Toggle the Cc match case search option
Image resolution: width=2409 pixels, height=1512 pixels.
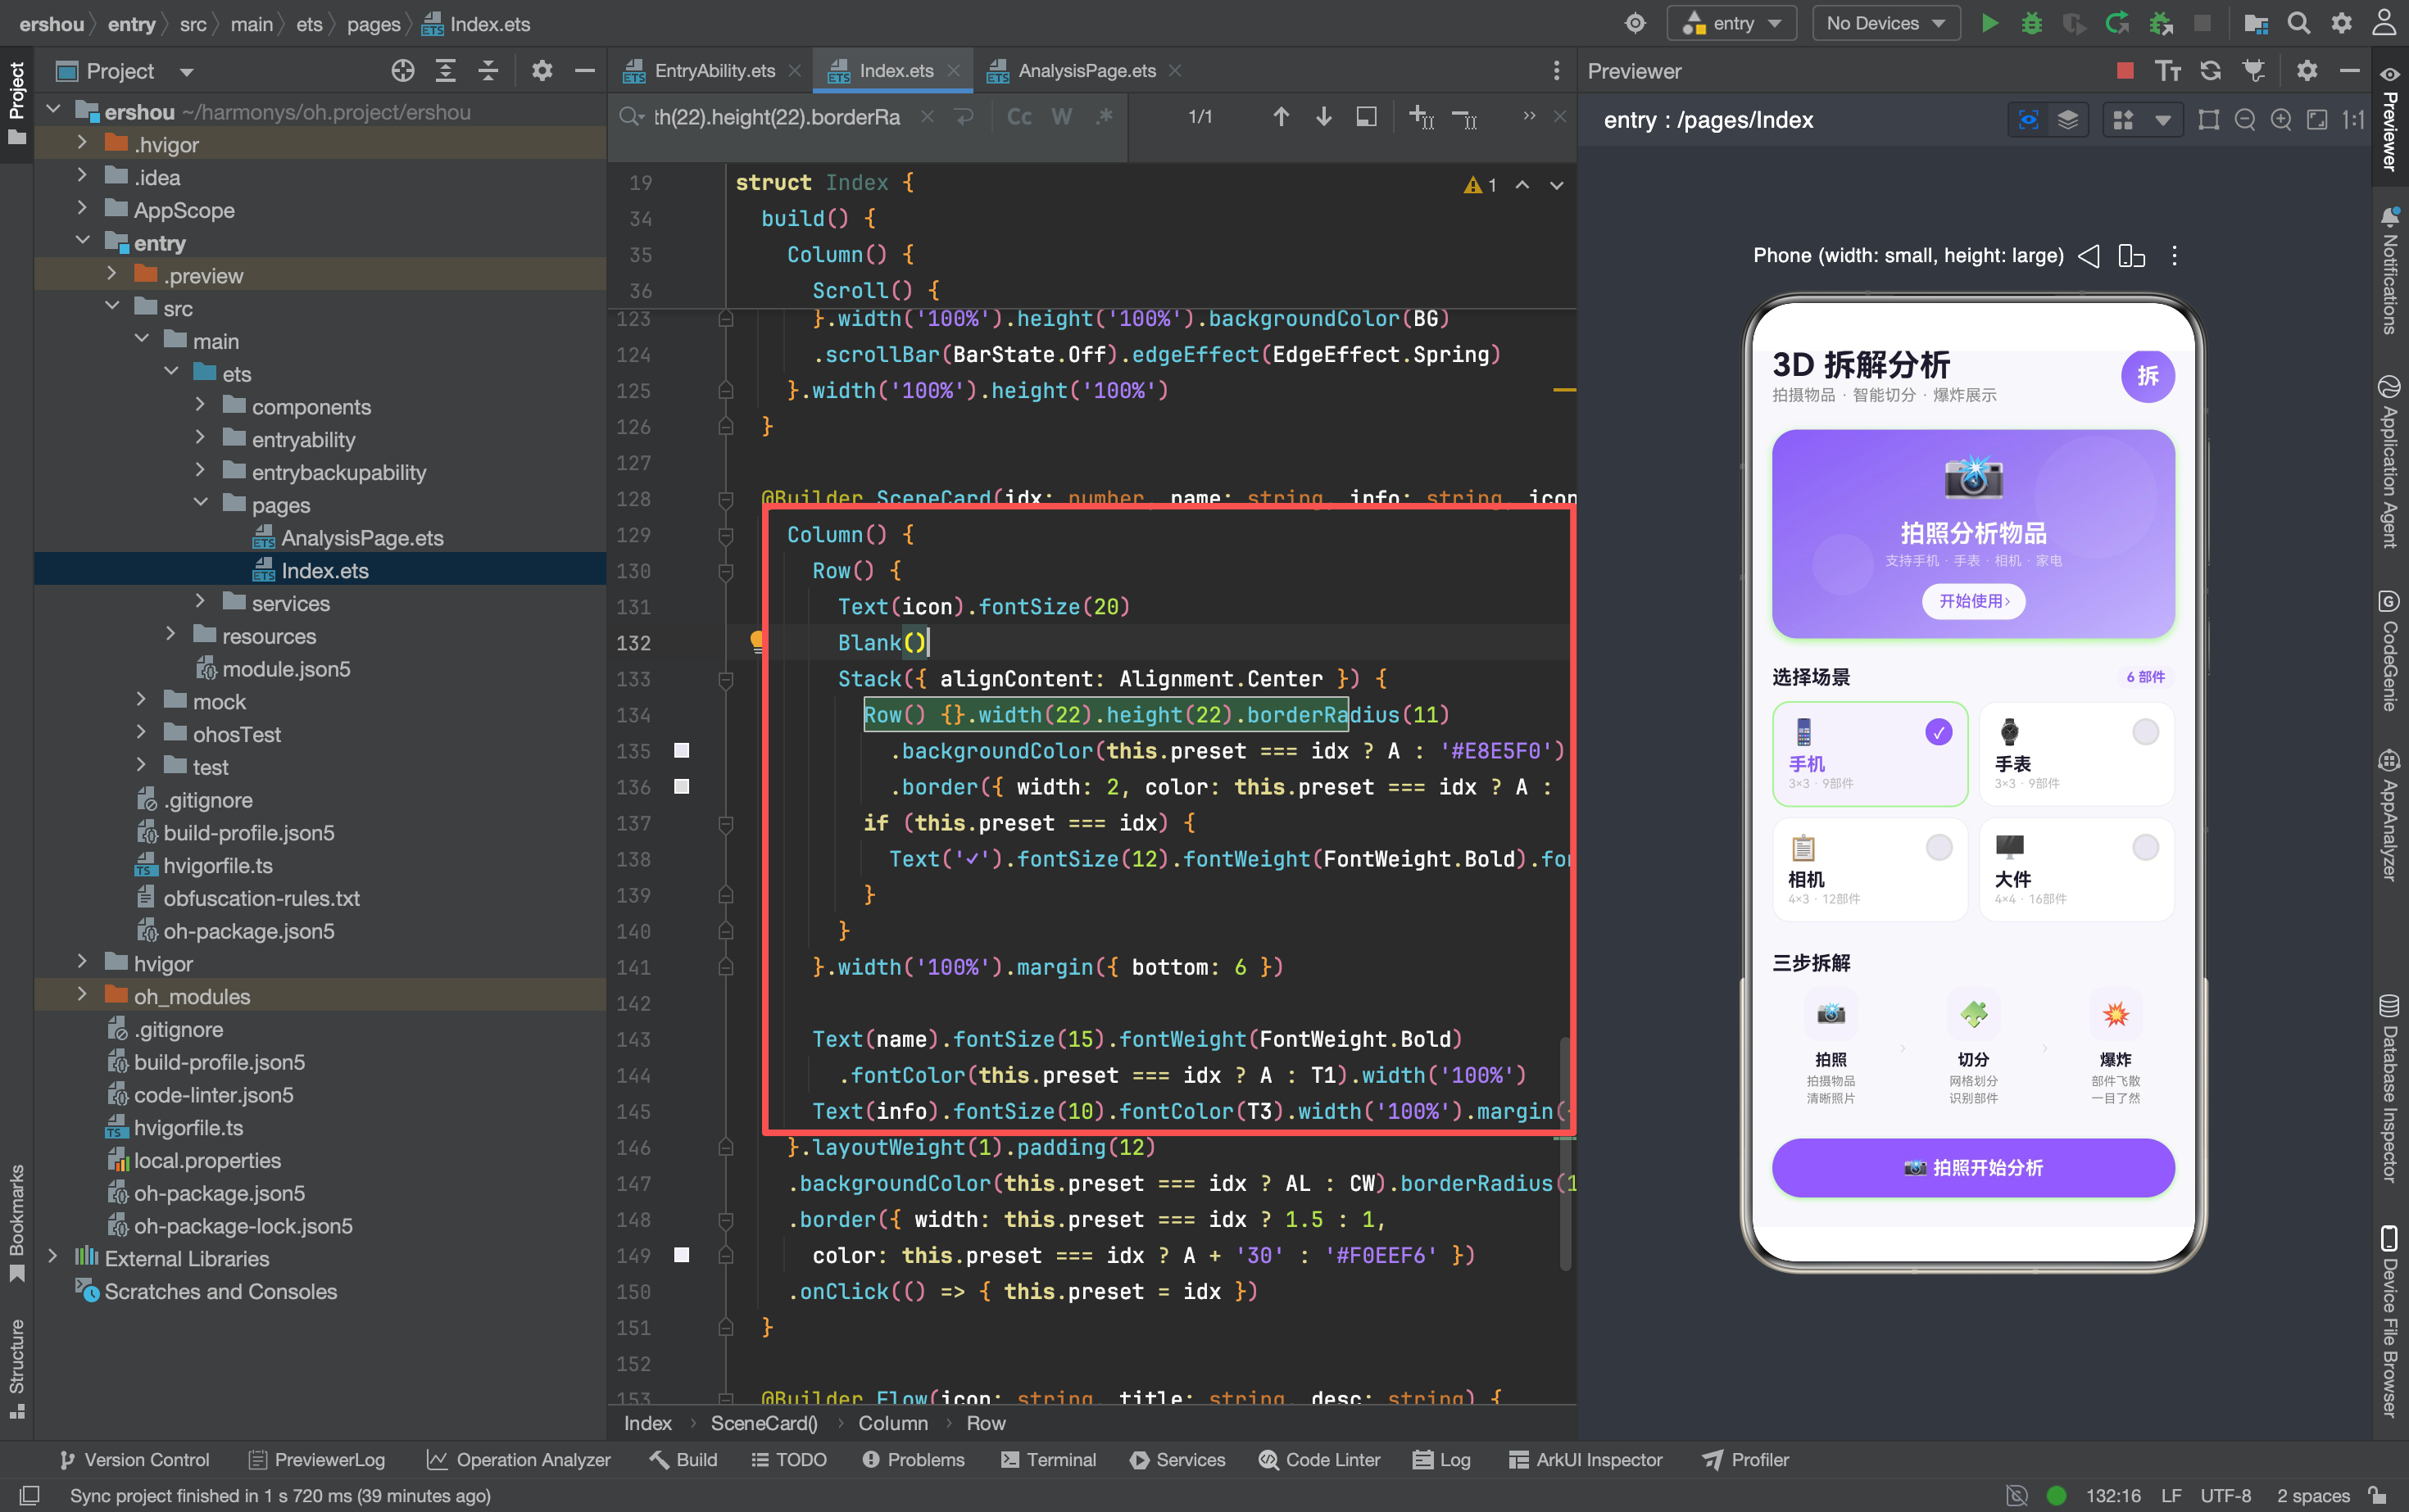coord(1019,117)
